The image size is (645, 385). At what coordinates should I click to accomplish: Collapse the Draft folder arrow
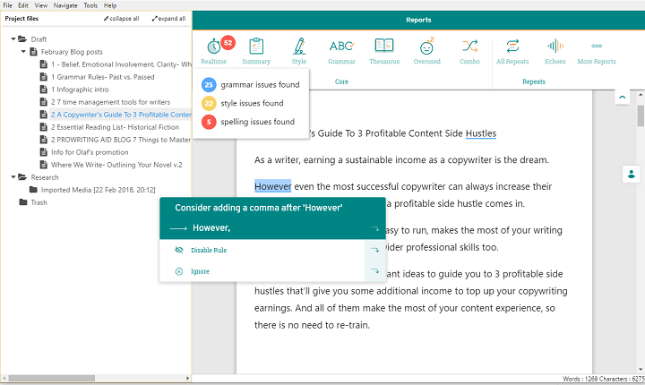tap(13, 39)
